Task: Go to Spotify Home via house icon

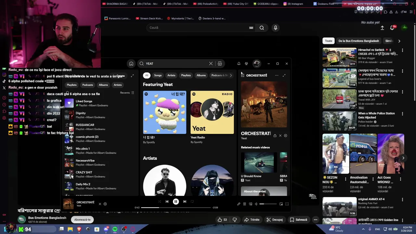Action: (131, 64)
